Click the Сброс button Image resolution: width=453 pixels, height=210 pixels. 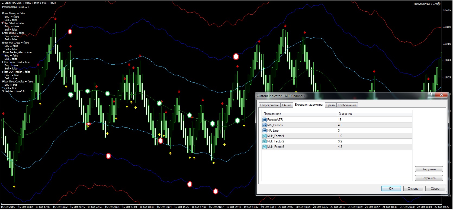[x=435, y=189]
